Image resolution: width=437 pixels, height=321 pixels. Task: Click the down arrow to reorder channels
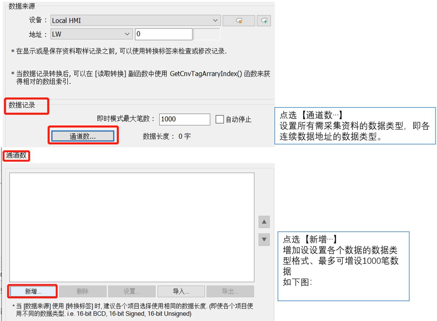coord(264,239)
